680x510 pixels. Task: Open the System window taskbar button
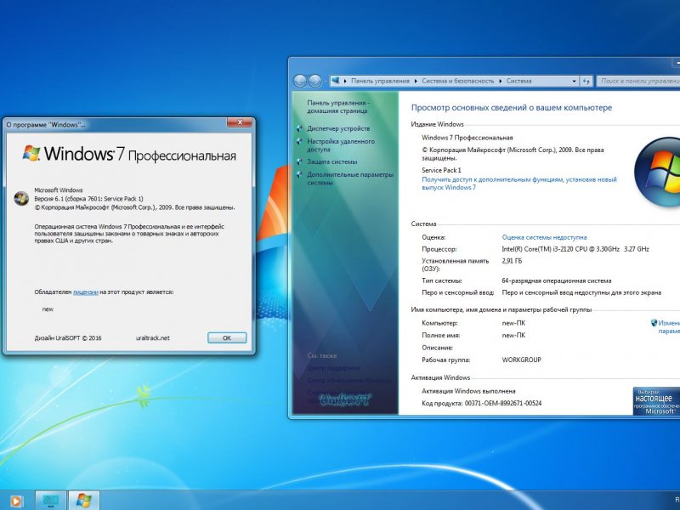pos(51,501)
